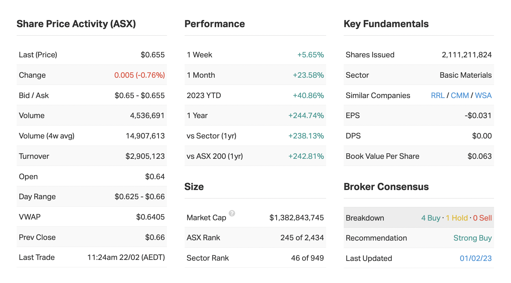Click the 4 Buy broker breakdown count
Screen dimensions: 511x283
pos(431,218)
